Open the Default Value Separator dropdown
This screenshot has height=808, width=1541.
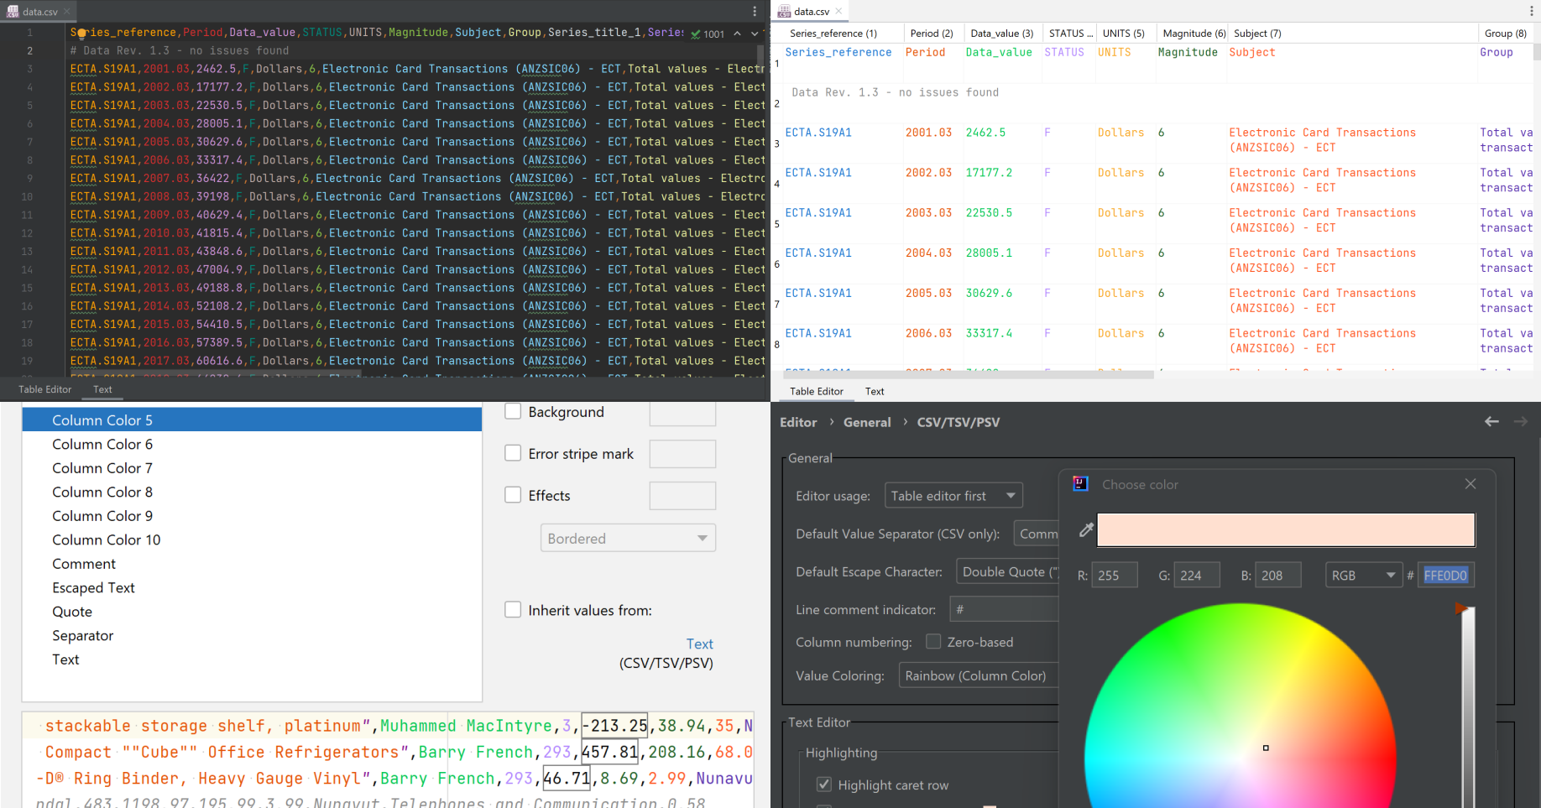coord(1037,534)
